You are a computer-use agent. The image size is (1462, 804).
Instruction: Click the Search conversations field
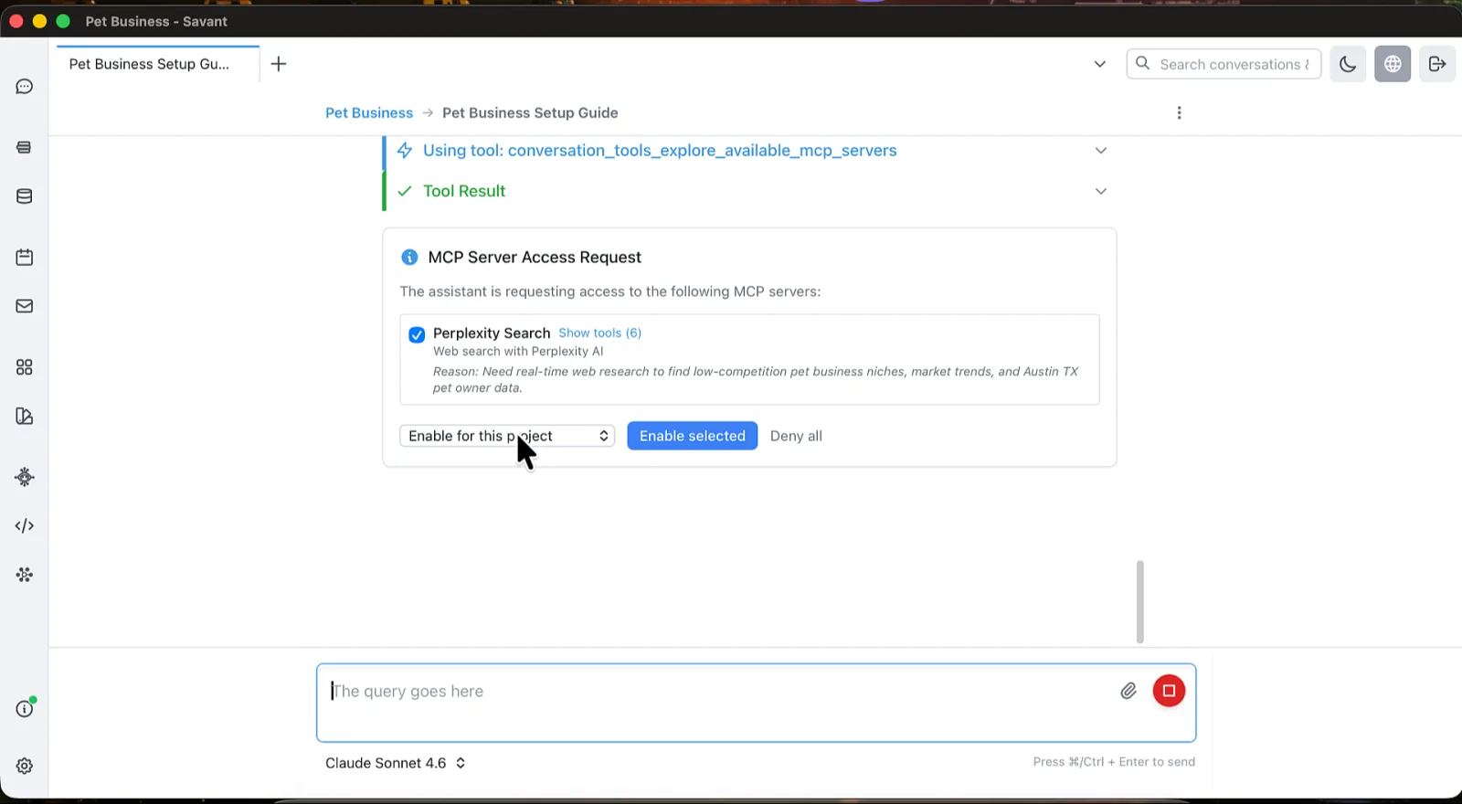click(x=1224, y=64)
